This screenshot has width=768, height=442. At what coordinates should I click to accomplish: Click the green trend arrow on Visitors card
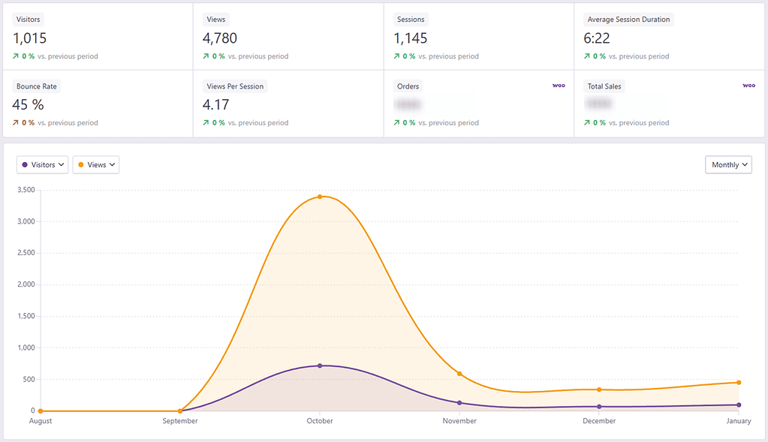[15, 56]
